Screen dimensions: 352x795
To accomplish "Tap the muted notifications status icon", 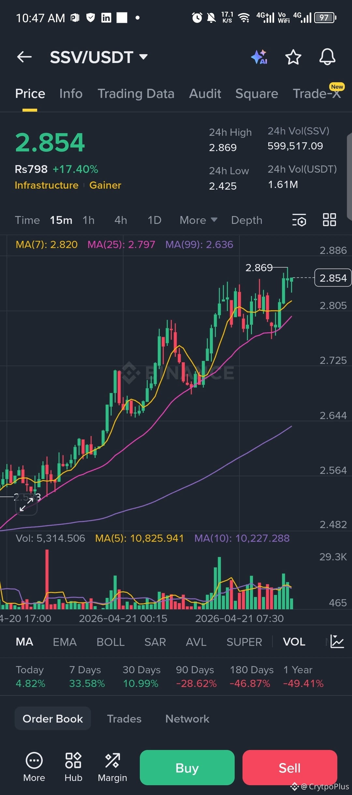I will click(x=212, y=18).
